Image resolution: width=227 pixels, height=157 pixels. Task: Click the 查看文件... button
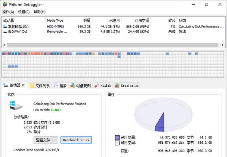pyautogui.click(x=46, y=140)
